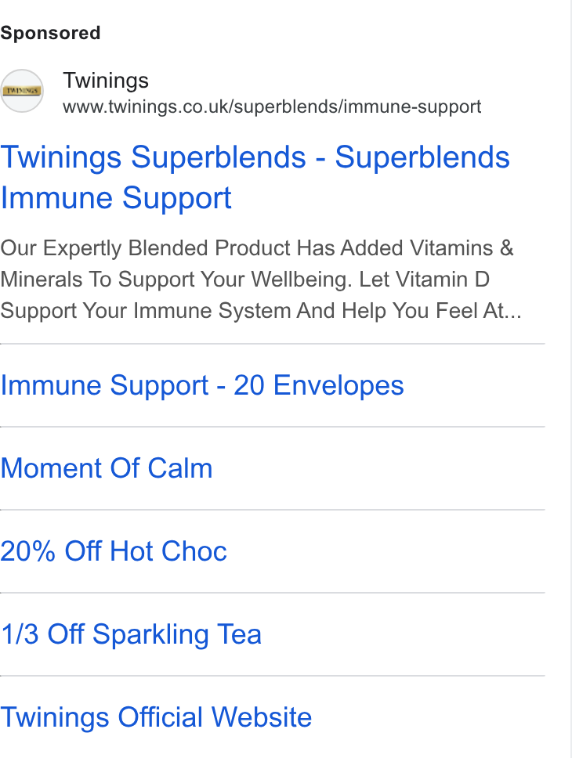Open the 1/3 Off Sparkling Tea link
572x758 pixels.
[x=131, y=634]
